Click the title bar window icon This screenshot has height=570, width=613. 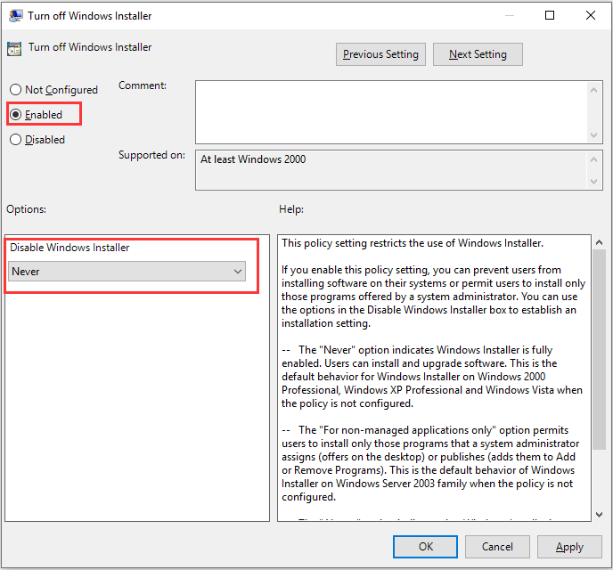[x=16, y=16]
